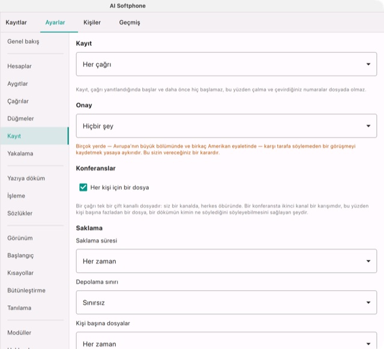Open the Kayıt dropdown showing Her çağrı
The image size is (384, 349).
pos(226,64)
